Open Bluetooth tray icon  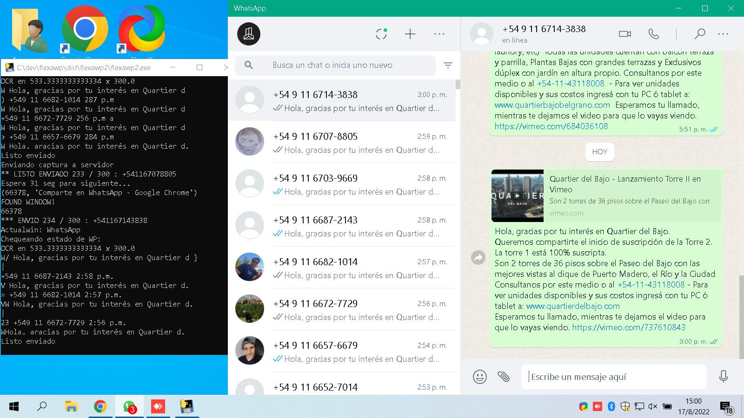pos(611,407)
